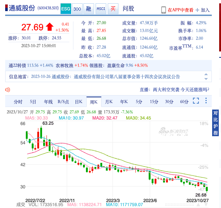This screenshot has width=221, height=208.
Task: Open the 直播 两大利空突袭 link
Action: [x=175, y=90]
